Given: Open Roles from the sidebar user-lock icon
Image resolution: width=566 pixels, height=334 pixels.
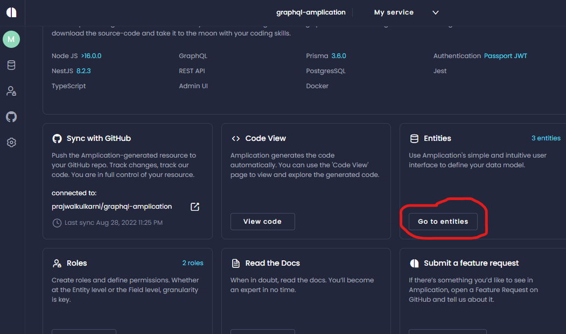Looking at the screenshot, I should pos(11,91).
